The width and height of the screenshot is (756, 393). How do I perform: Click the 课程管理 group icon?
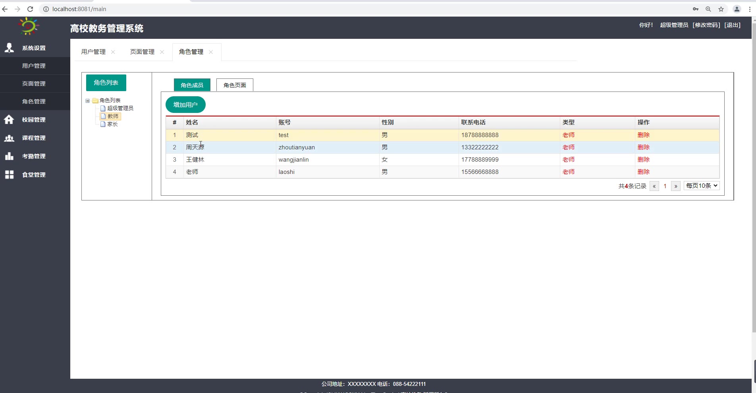9,138
